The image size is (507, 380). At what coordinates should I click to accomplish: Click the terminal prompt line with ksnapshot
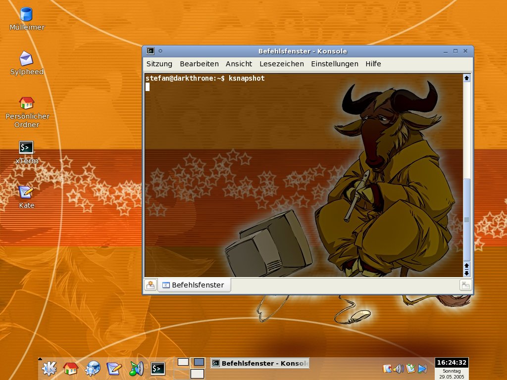point(205,78)
